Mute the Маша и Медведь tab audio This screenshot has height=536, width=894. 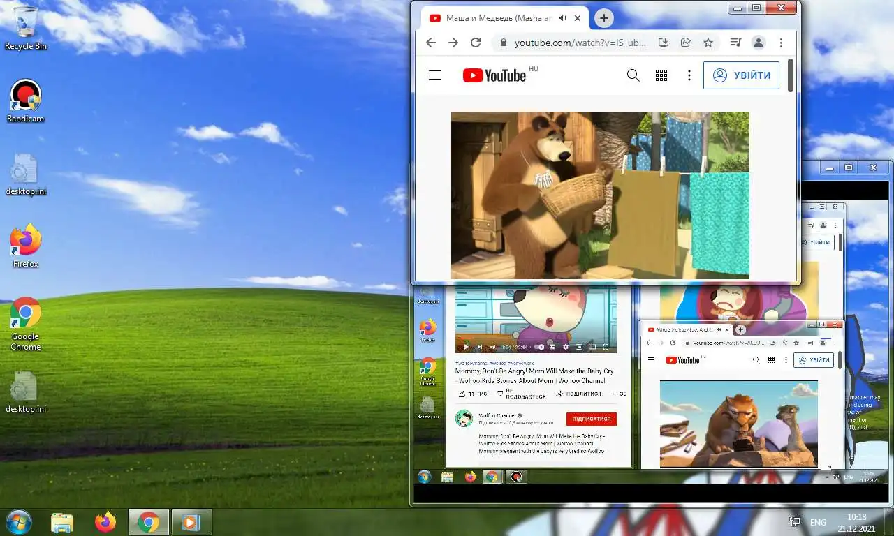pos(563,18)
